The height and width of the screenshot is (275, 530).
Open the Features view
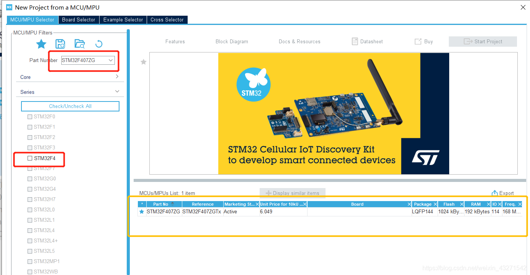[x=175, y=41]
